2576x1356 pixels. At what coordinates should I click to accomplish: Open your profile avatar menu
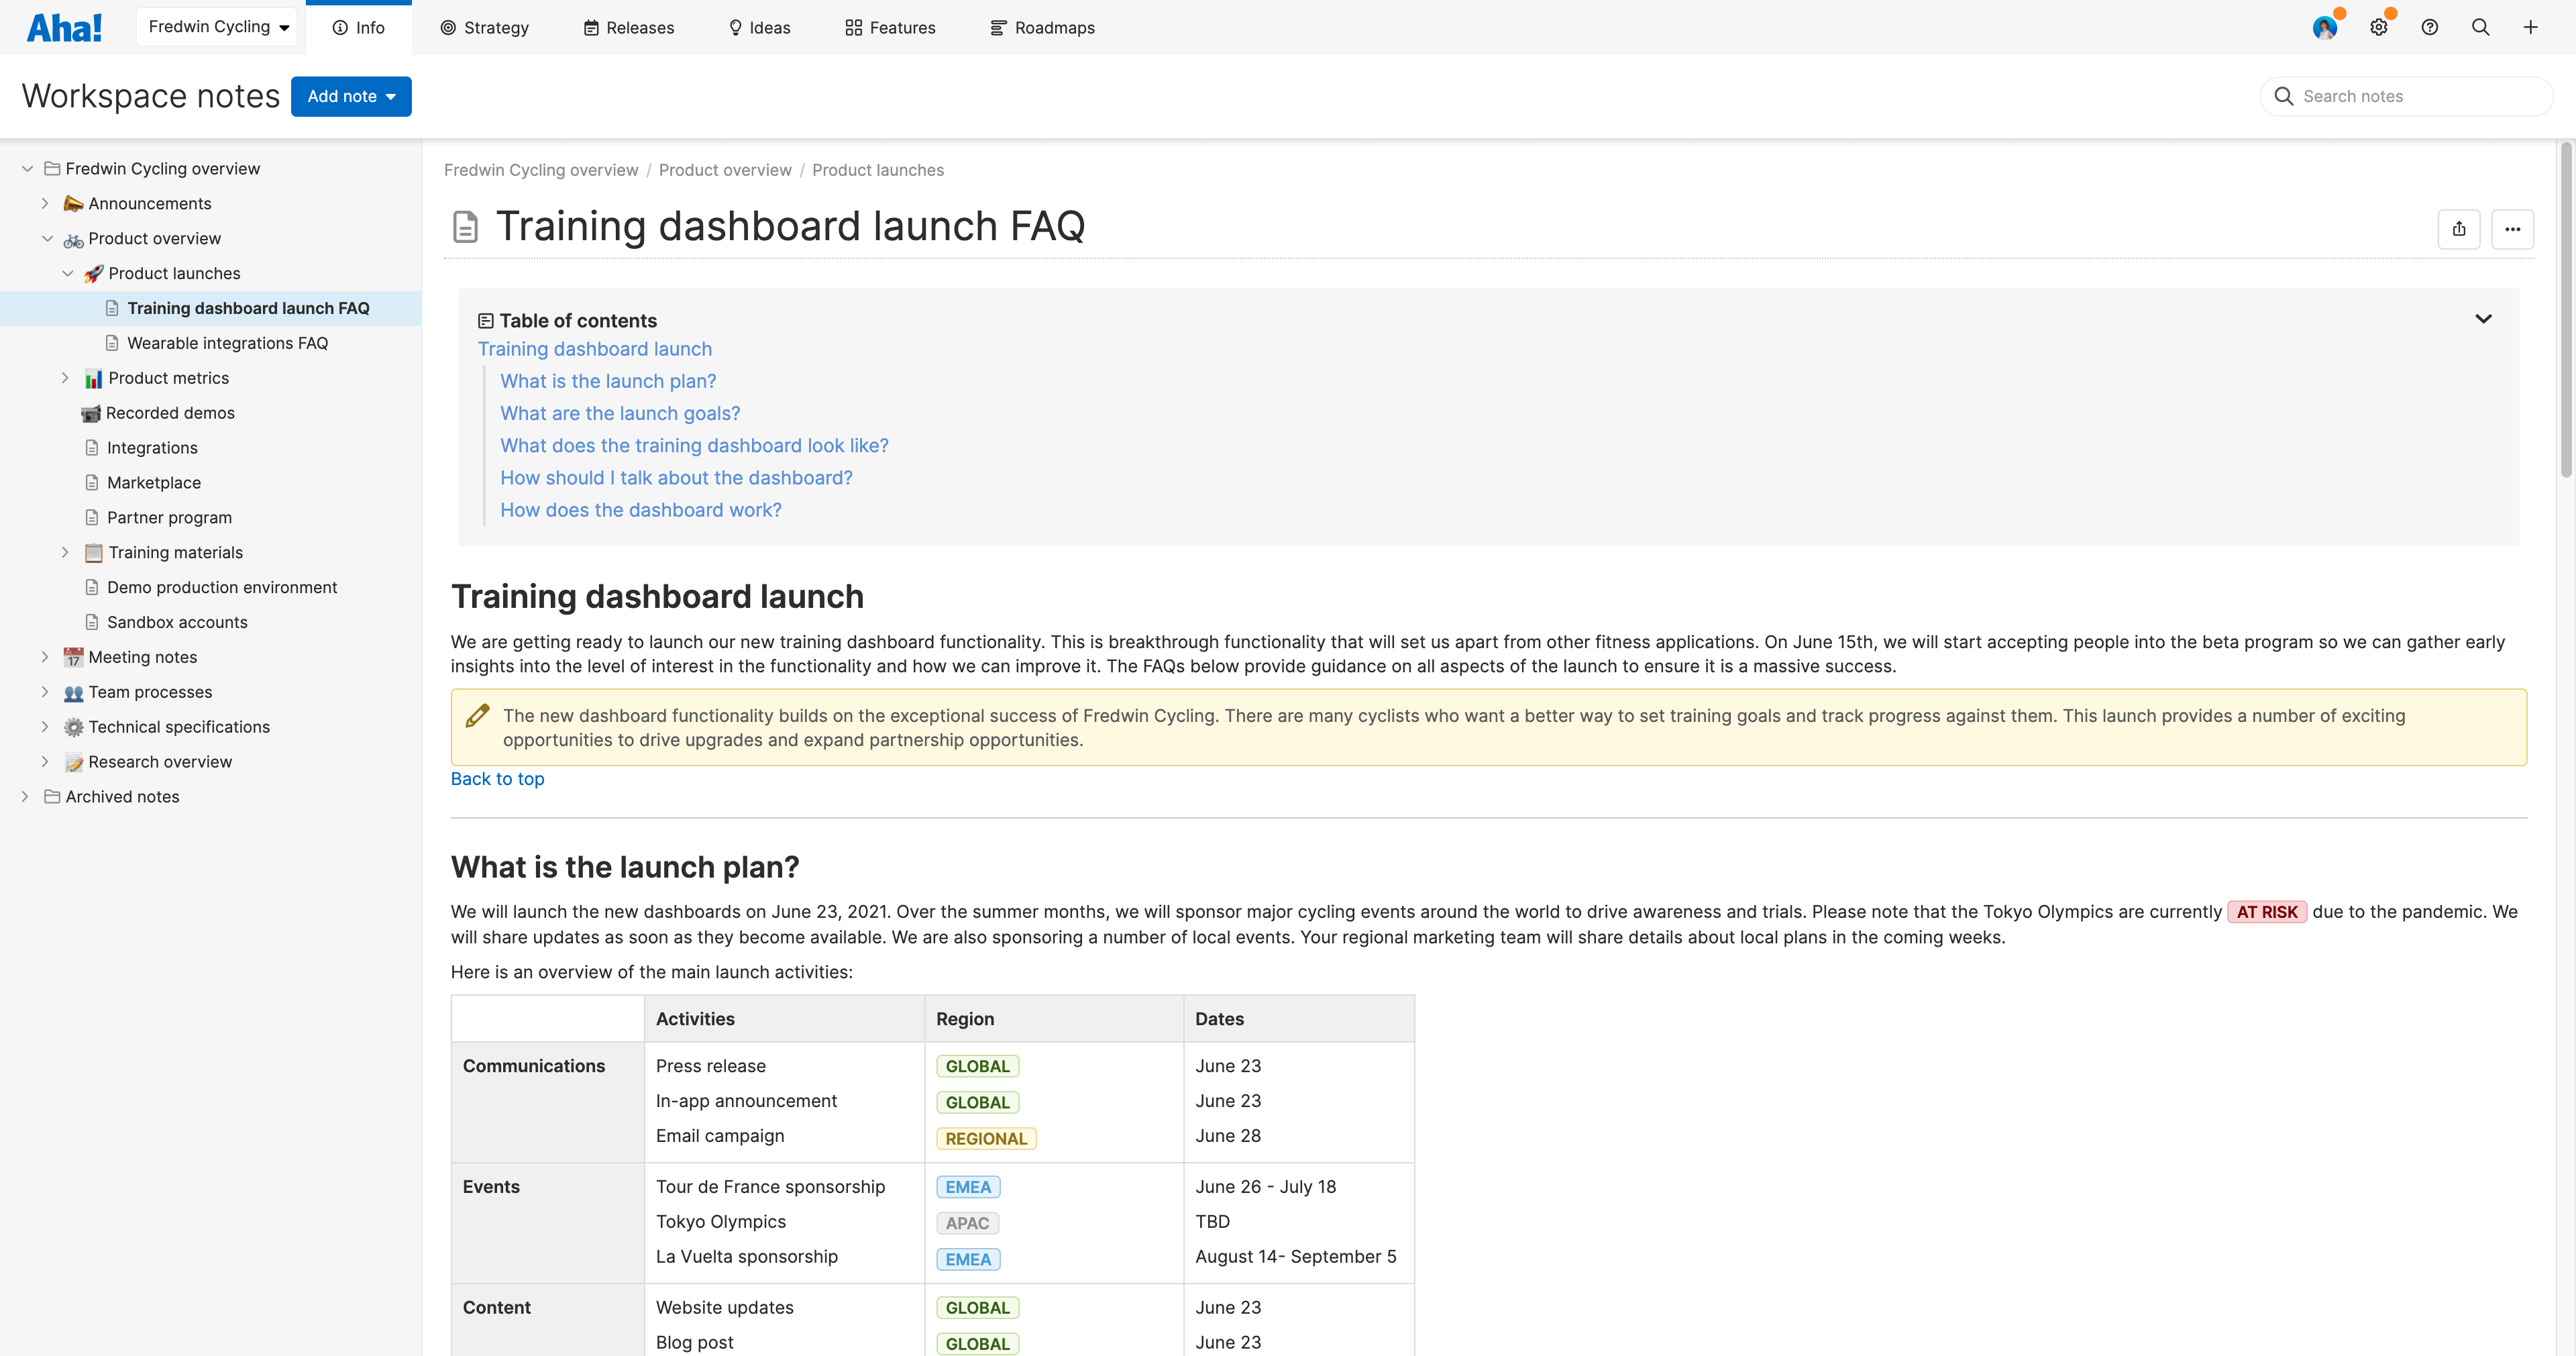(2326, 27)
